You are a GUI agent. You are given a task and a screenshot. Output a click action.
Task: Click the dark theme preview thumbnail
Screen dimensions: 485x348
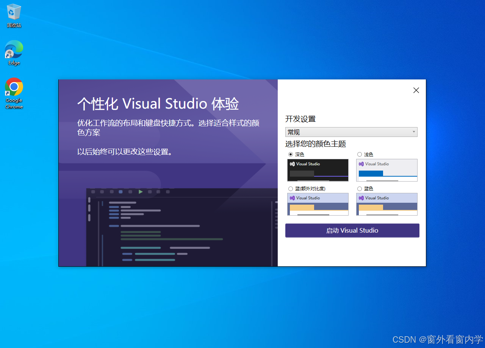coord(318,170)
